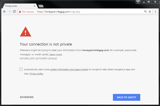Click the BACK TO SAFETY button

pyautogui.click(x=126, y=97)
